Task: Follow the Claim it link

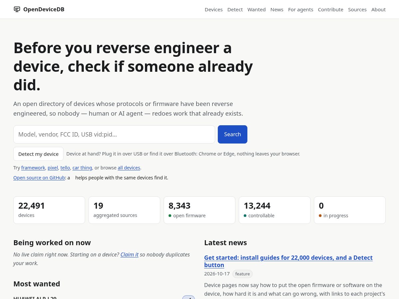Action: click(x=129, y=254)
